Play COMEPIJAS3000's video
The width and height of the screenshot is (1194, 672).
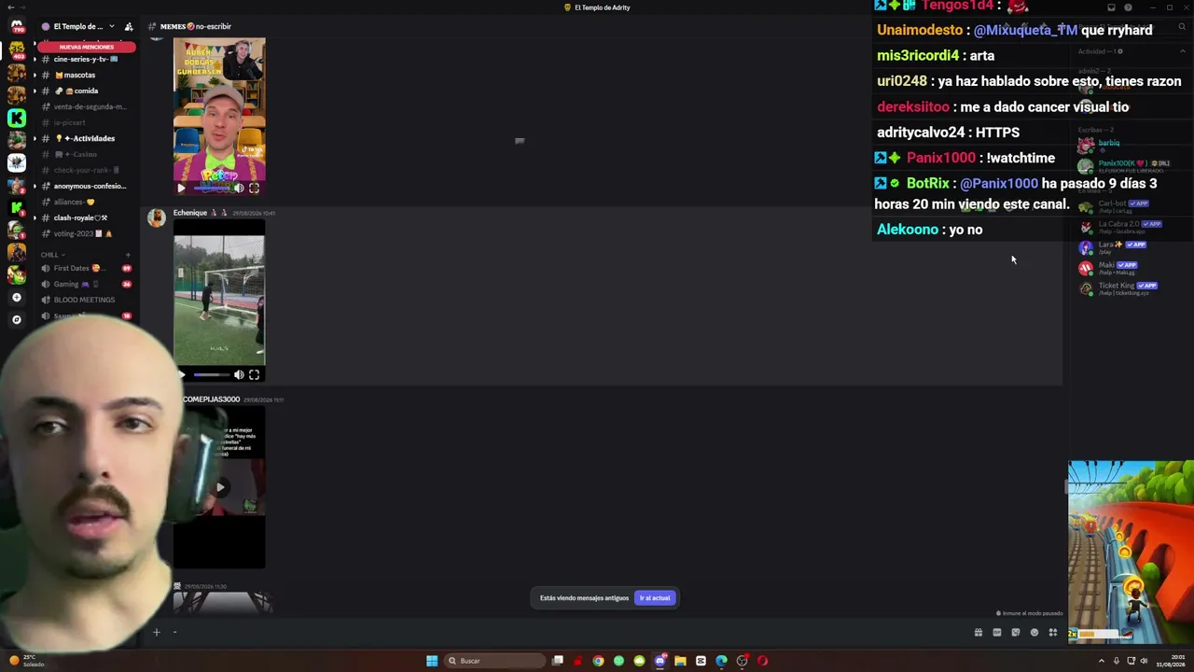219,486
